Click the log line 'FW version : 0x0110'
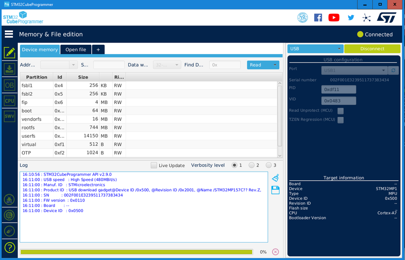The image size is (405, 260). click(54, 200)
